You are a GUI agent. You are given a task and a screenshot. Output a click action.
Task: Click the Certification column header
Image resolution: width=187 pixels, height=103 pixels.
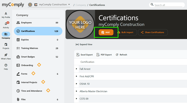[87, 62]
